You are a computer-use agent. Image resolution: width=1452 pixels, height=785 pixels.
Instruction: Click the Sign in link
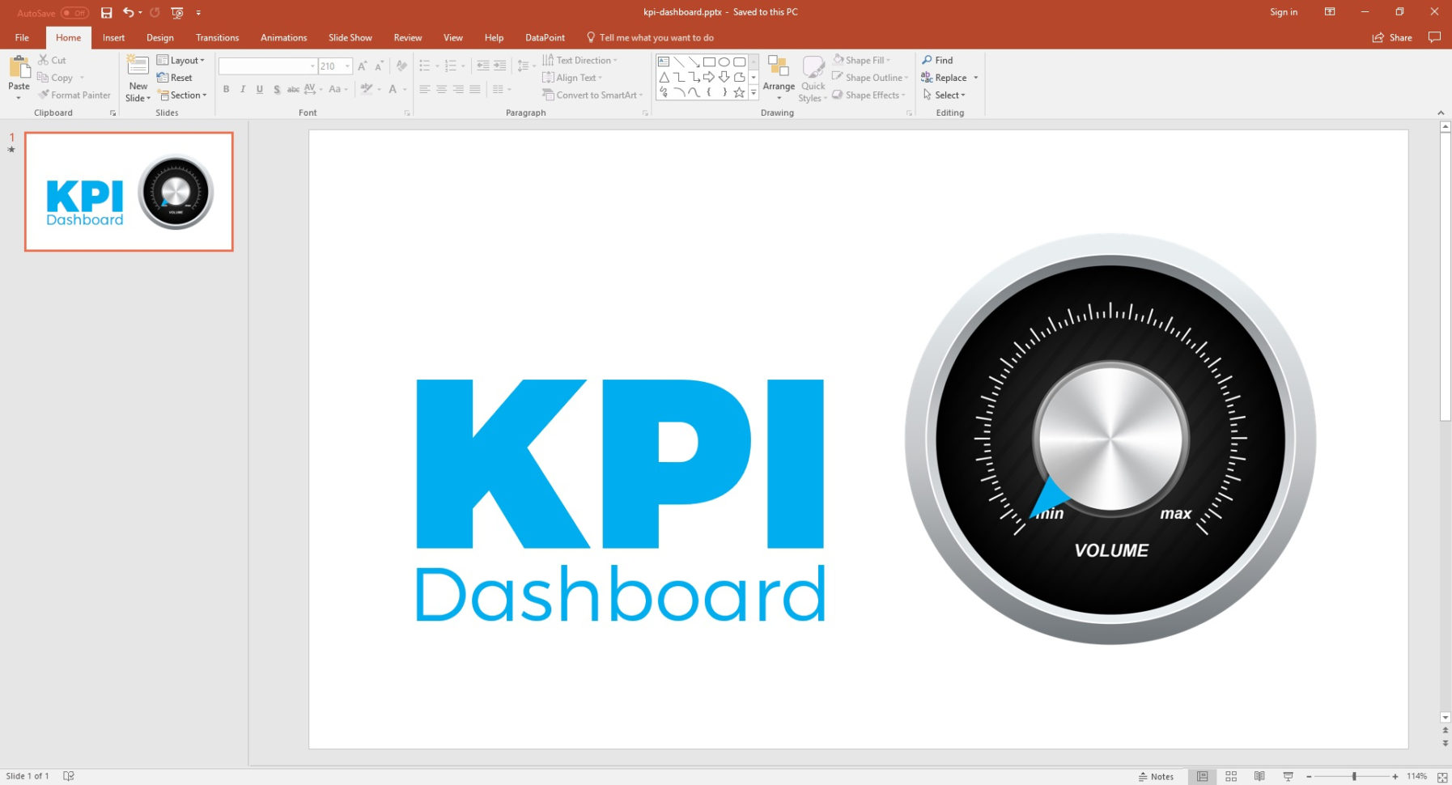coord(1284,12)
